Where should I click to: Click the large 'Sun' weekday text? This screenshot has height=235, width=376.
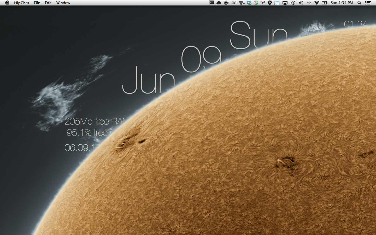(x=259, y=35)
